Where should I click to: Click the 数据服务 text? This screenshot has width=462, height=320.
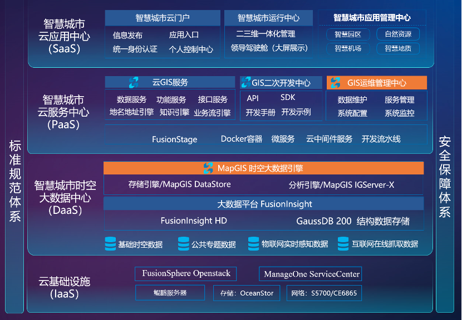[131, 99]
